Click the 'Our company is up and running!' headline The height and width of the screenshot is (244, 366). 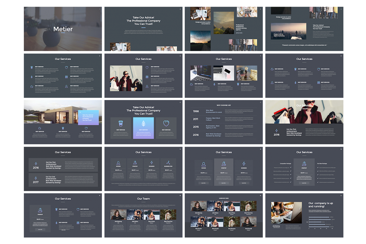[x=321, y=205]
